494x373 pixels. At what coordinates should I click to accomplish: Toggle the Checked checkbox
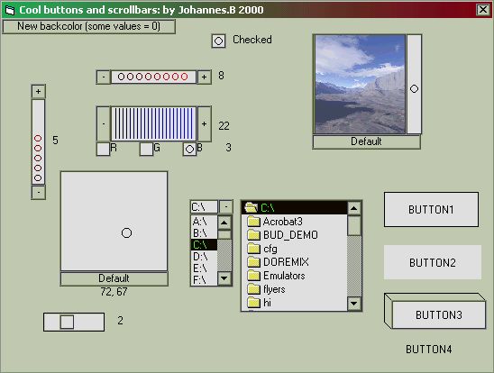click(x=218, y=41)
